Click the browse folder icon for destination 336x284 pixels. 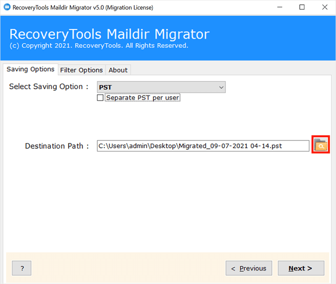click(320, 145)
